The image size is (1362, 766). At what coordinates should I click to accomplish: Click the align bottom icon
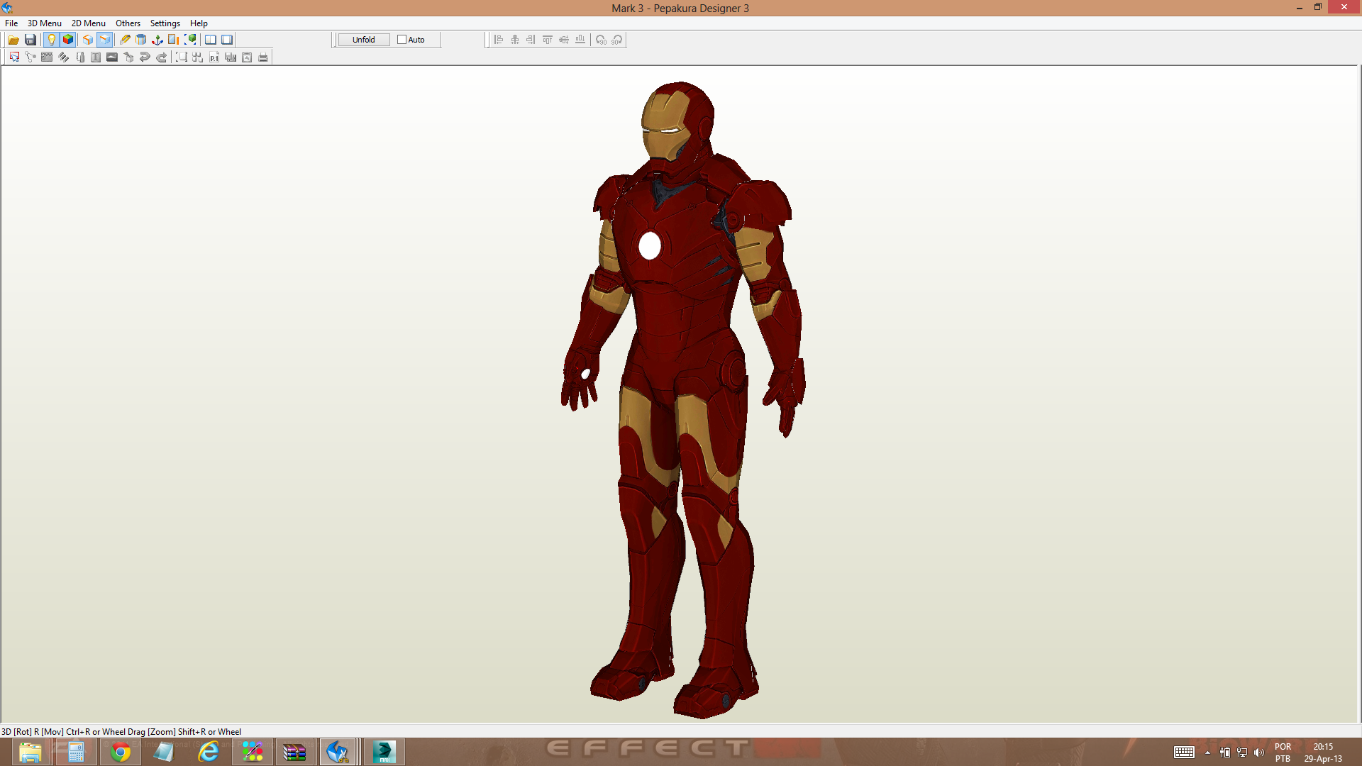(x=580, y=40)
